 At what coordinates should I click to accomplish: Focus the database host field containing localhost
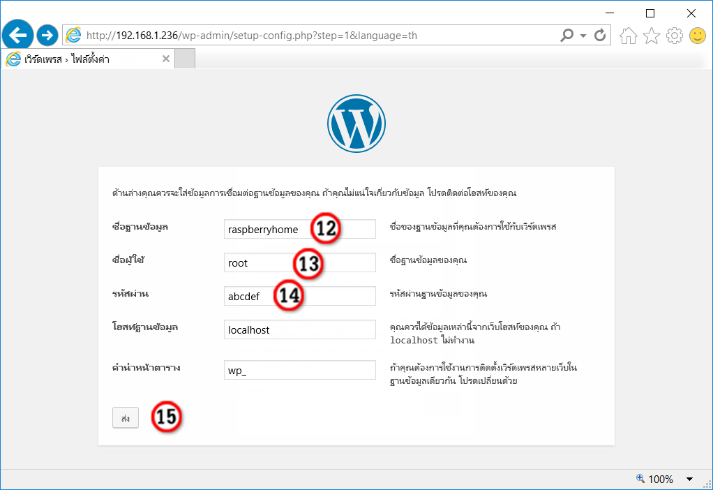[x=300, y=329]
